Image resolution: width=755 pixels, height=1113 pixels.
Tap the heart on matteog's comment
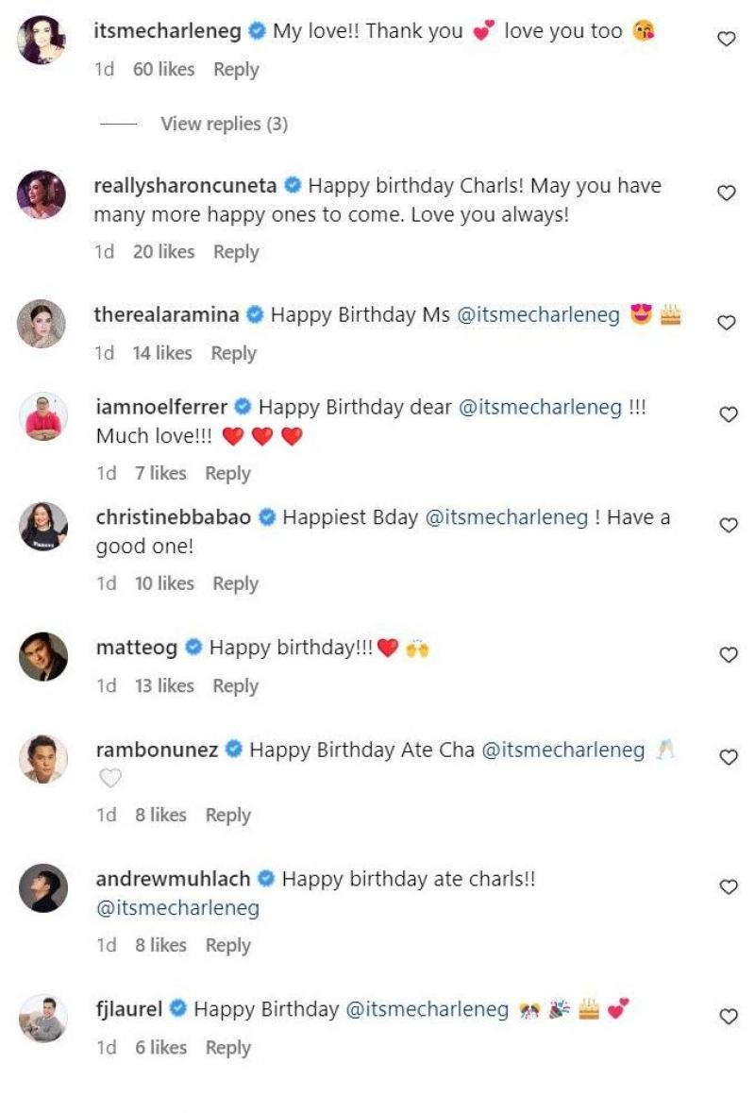click(728, 655)
